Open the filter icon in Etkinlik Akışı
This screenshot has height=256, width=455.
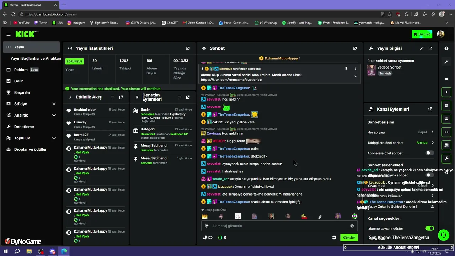pyautogui.click(x=113, y=97)
